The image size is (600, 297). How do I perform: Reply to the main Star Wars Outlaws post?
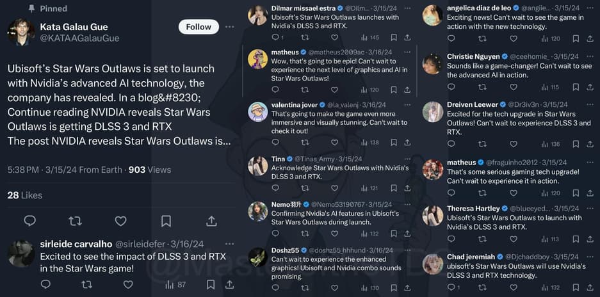(x=30, y=221)
